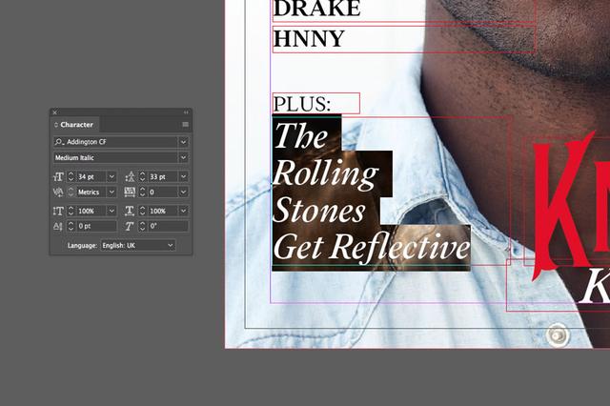Click the 33 pt leading field
This screenshot has height=406, width=610.
[163, 176]
